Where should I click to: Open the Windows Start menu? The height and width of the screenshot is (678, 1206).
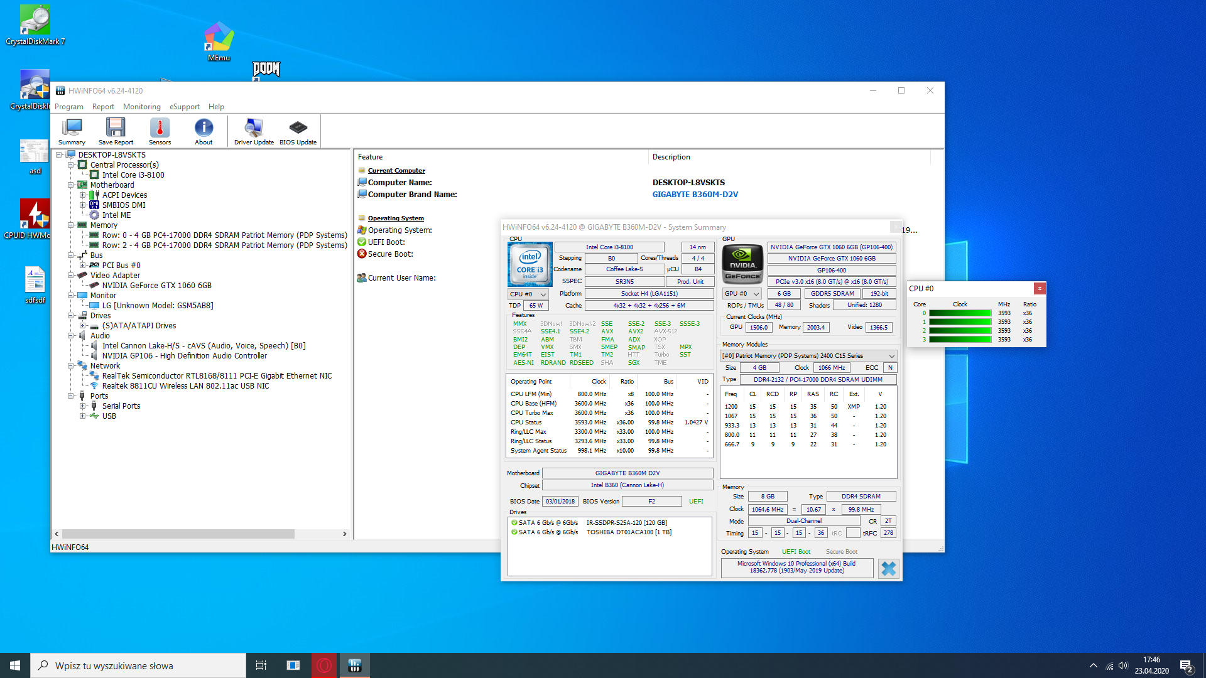(x=15, y=665)
